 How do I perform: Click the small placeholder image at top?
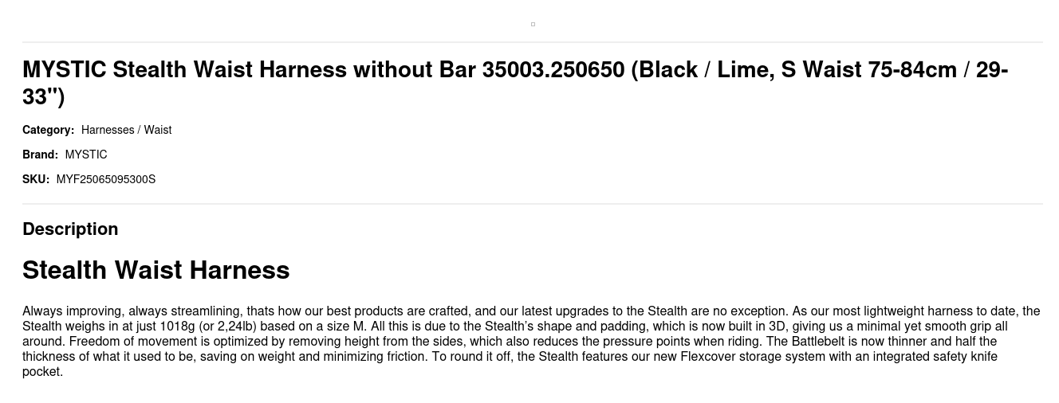point(533,24)
